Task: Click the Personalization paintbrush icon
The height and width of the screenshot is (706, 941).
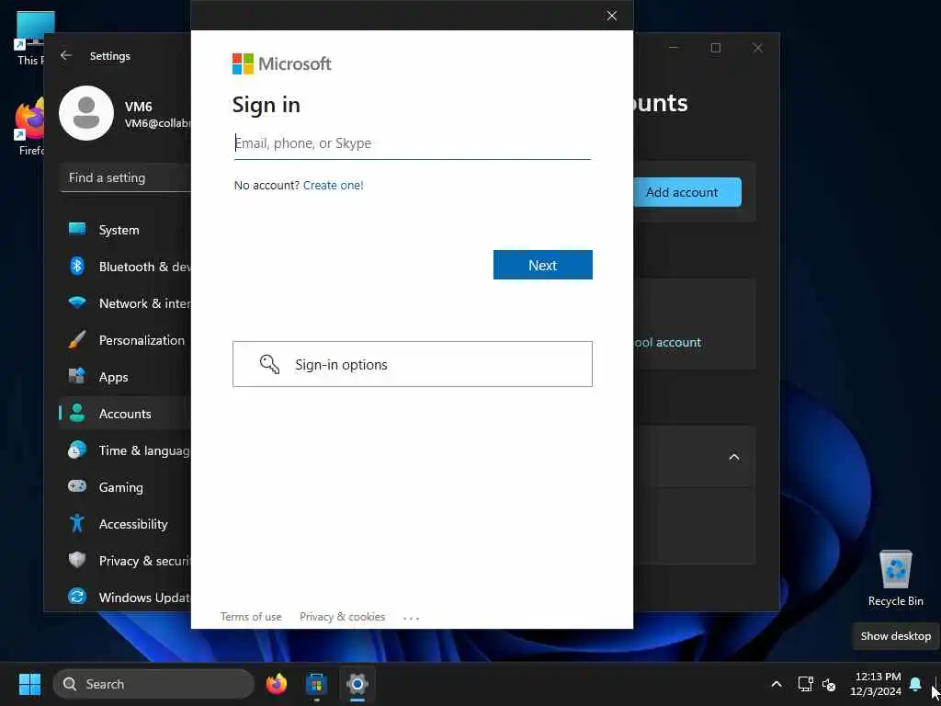Action: pos(77,340)
